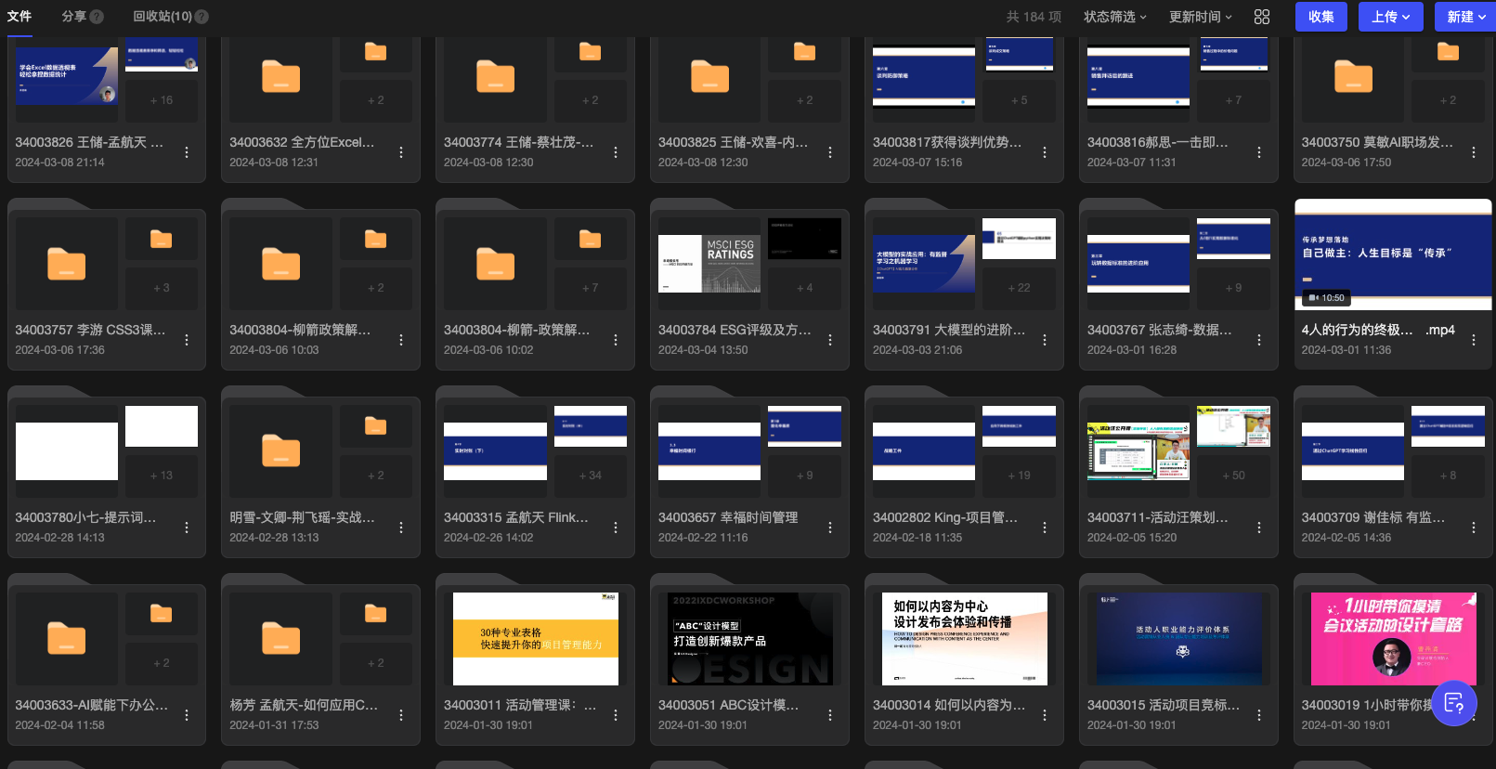This screenshot has width=1496, height=769.
Task: Open the 34003019 1小时带你 pink thumbnail
Action: click(x=1393, y=639)
